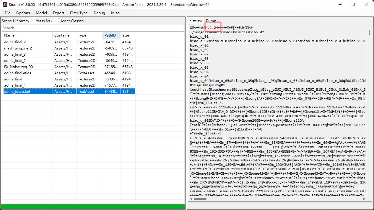Click PathID cell of mask_ui_spine_2
This screenshot has height=210, width=374.
(112, 48)
